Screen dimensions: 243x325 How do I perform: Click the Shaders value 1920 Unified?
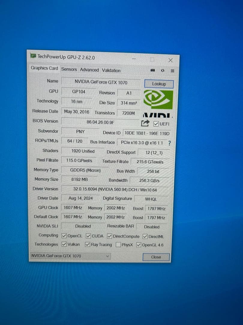(83, 151)
